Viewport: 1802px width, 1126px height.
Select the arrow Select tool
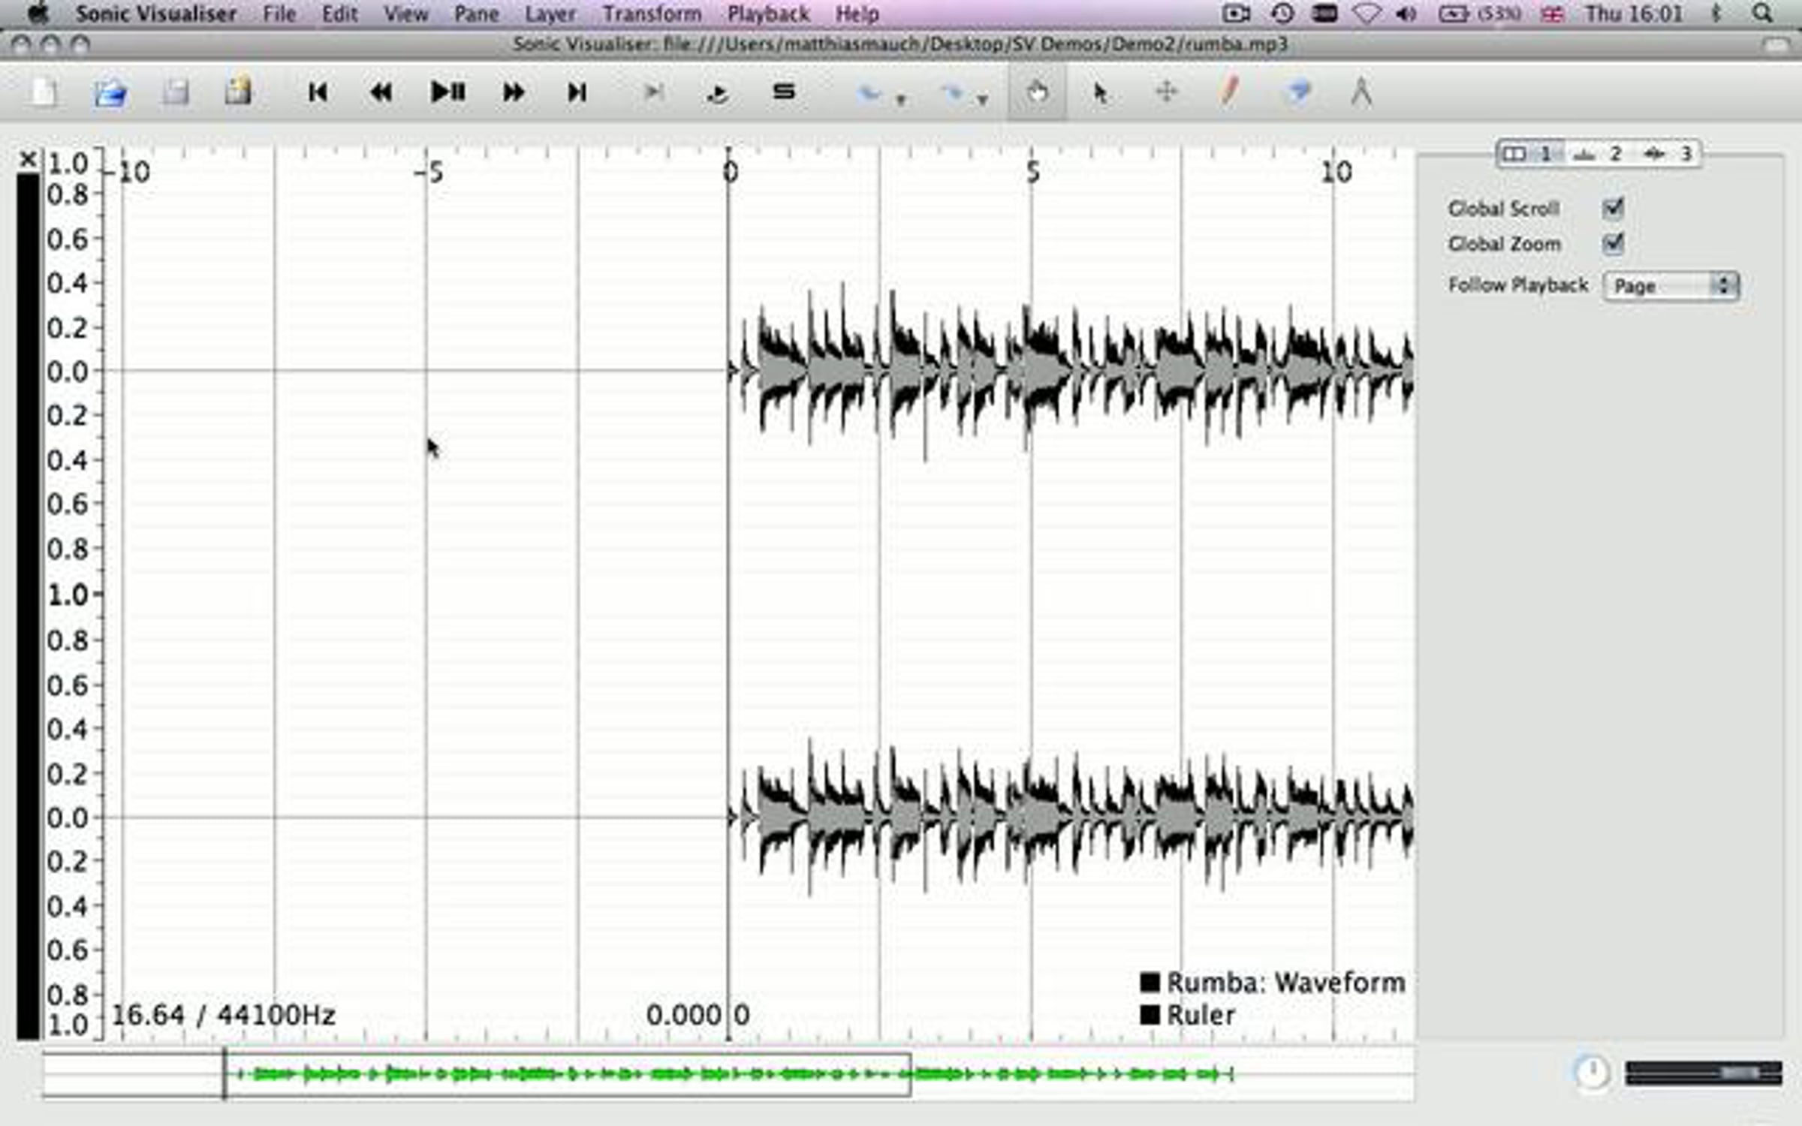pos(1100,92)
